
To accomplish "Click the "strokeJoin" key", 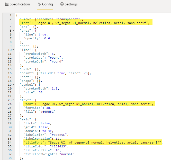I will 35,61.
